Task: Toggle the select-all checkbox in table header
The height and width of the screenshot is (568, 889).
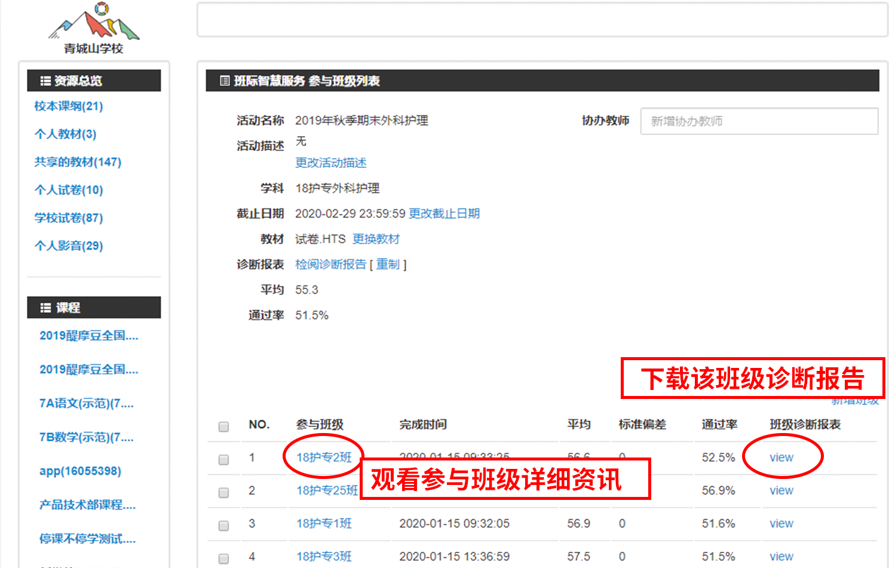Action: [223, 426]
